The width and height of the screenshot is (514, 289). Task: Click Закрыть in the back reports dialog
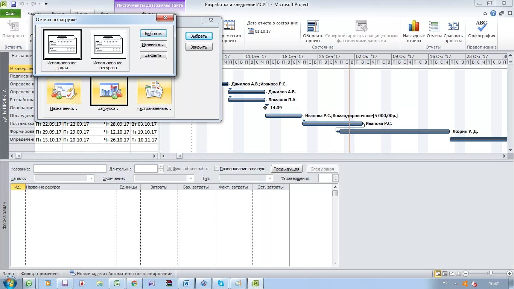pos(199,47)
